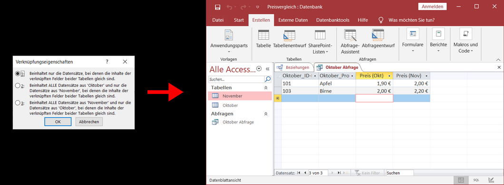This screenshot has height=185, width=504.
Task: Select join option 3 radio button
Action: click(18, 103)
